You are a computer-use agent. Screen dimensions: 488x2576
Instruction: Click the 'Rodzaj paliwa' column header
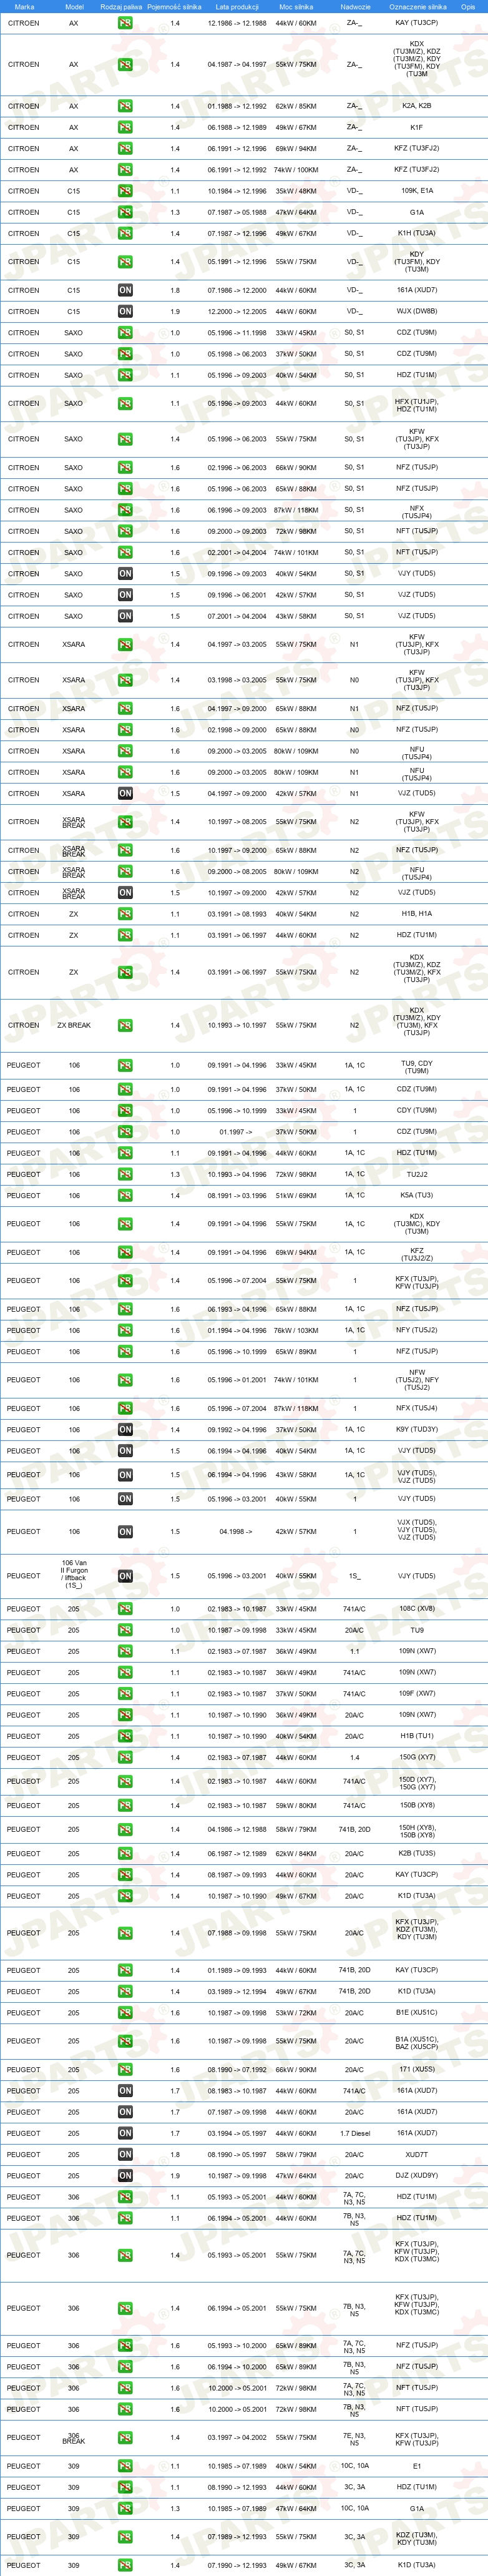tap(121, 6)
